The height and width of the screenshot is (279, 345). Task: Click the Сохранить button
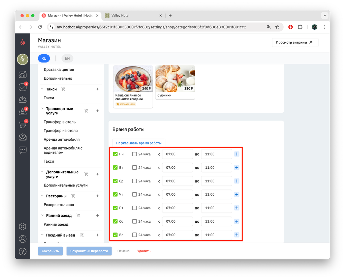tap(51, 251)
